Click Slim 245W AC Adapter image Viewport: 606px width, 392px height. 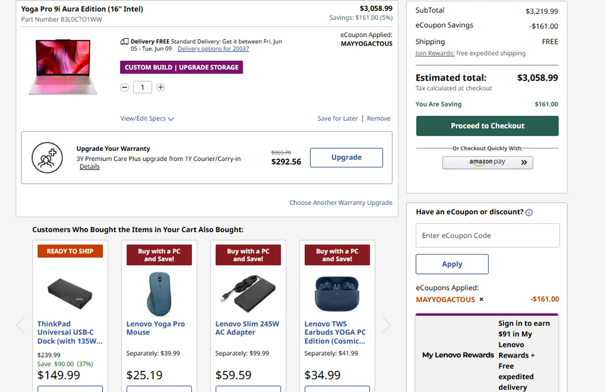[248, 293]
